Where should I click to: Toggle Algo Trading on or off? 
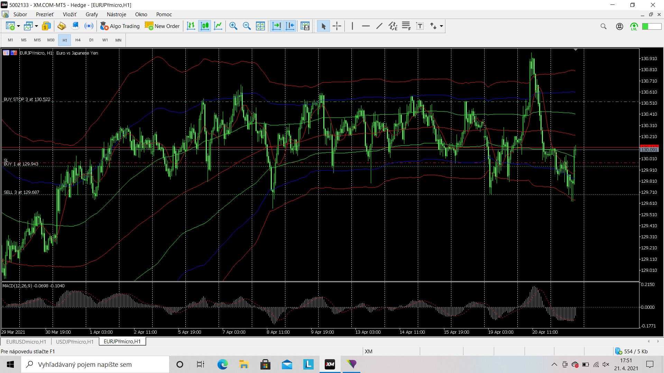[x=120, y=26]
